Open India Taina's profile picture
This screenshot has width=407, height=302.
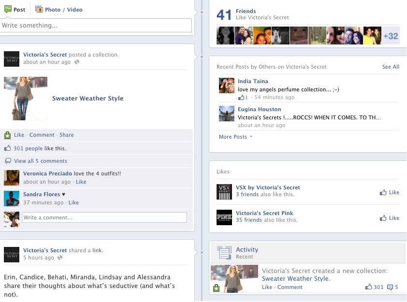(x=227, y=86)
